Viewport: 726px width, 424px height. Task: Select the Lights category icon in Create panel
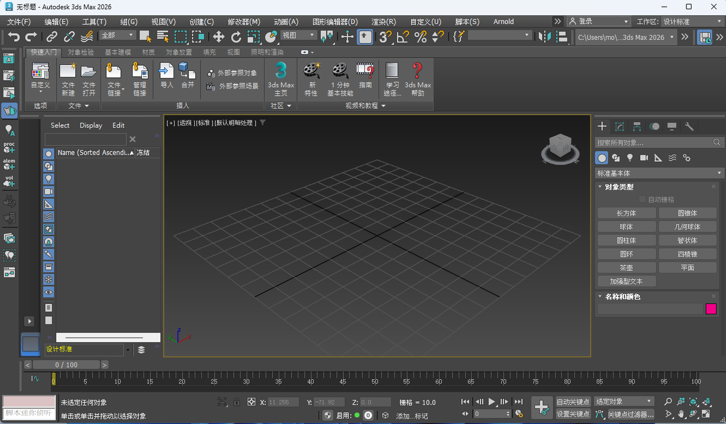[x=630, y=158]
